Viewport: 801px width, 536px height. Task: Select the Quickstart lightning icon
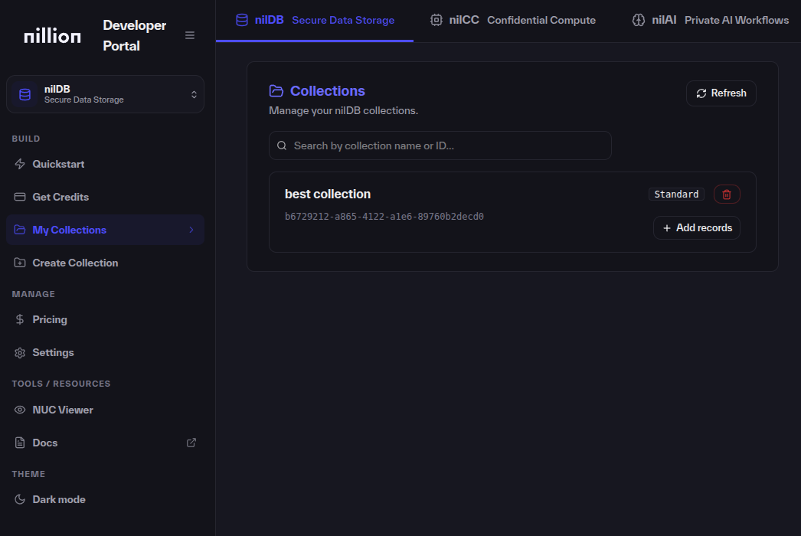[19, 163]
